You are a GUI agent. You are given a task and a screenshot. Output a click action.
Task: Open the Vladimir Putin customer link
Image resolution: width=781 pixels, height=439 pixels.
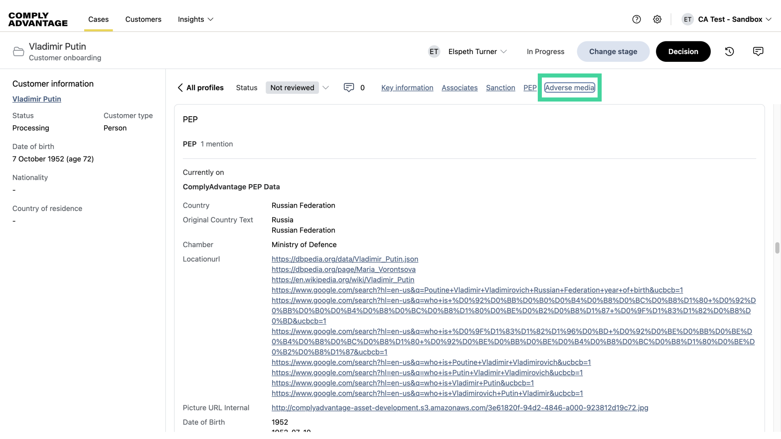(x=37, y=99)
